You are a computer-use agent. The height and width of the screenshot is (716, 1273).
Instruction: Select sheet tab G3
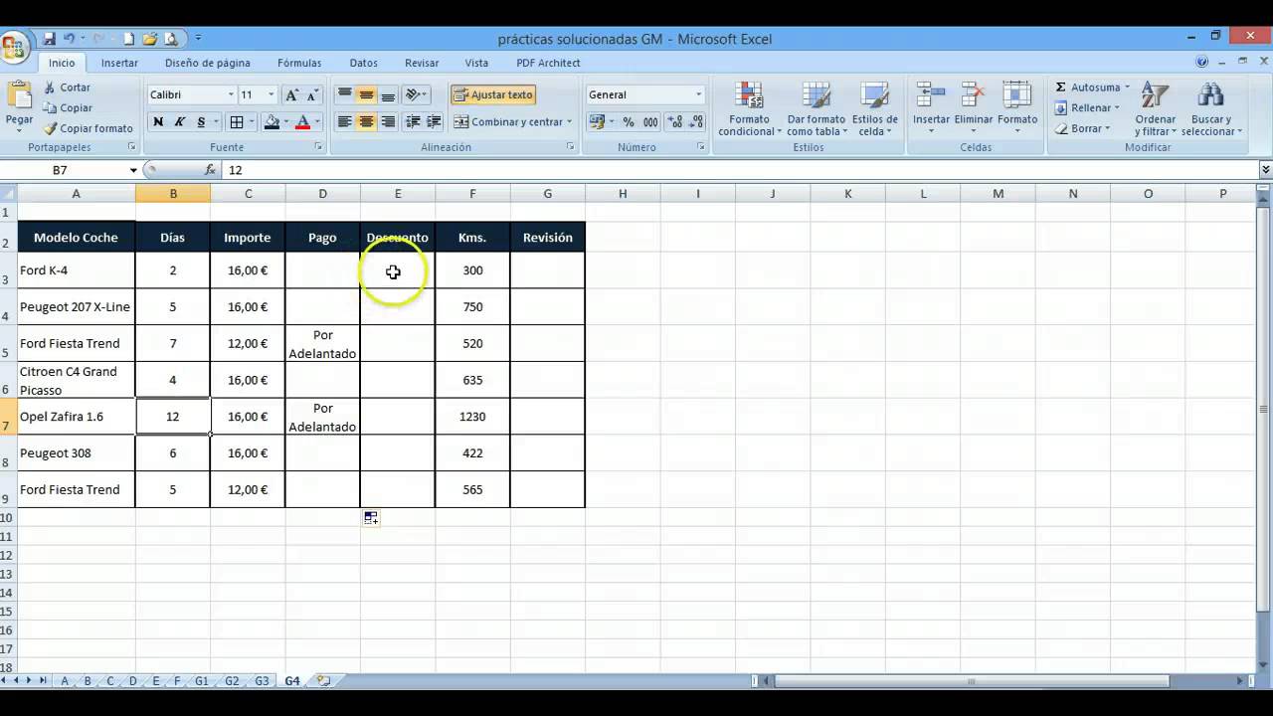[x=262, y=681]
